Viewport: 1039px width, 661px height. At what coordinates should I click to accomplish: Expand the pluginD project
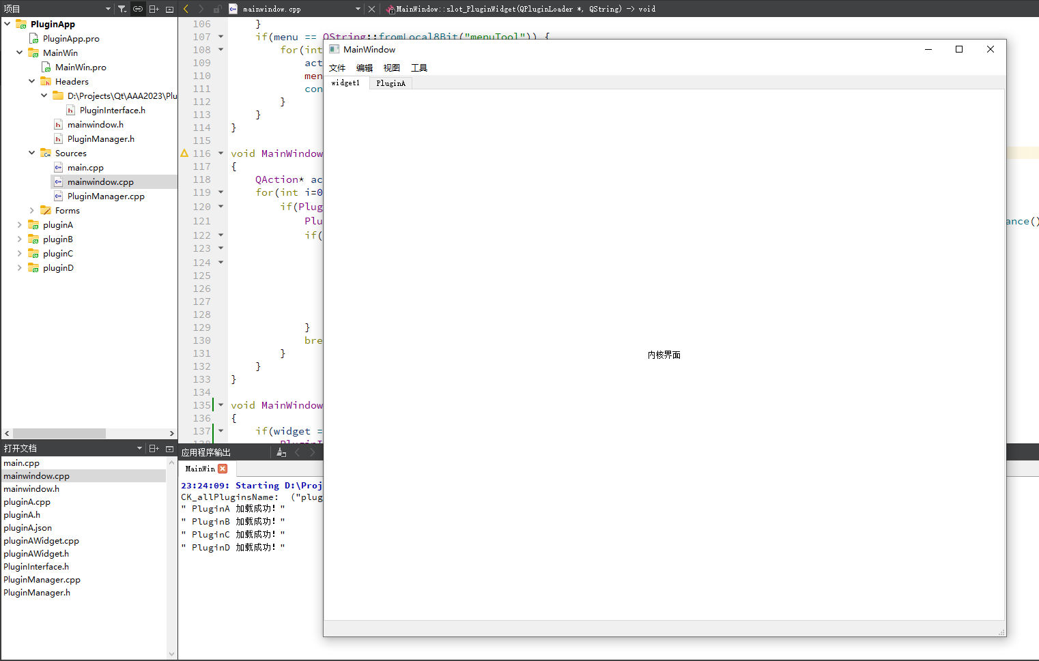tap(20, 267)
